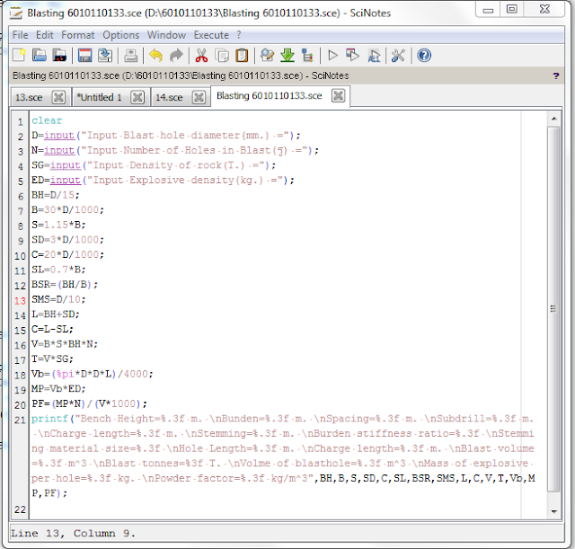The image size is (575, 549).
Task: Execute the script with play icon
Action: coord(332,56)
